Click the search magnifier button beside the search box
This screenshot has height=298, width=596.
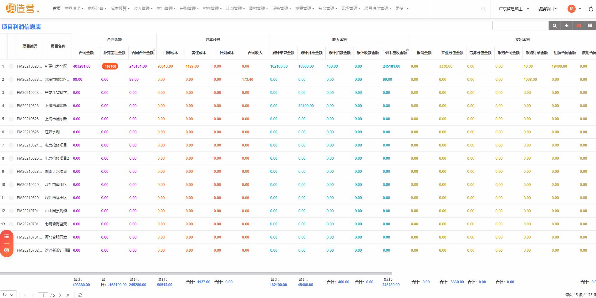(x=554, y=26)
